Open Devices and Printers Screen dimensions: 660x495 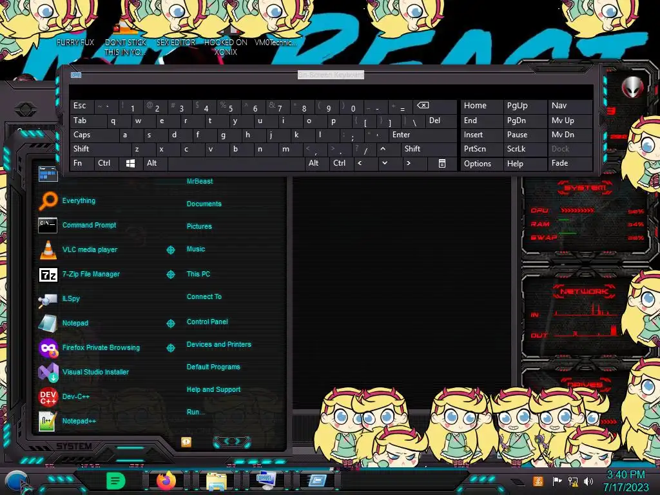point(219,344)
